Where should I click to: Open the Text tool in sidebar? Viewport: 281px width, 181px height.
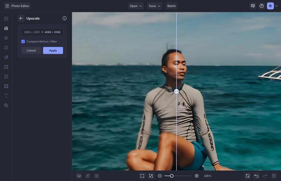click(x=6, y=96)
